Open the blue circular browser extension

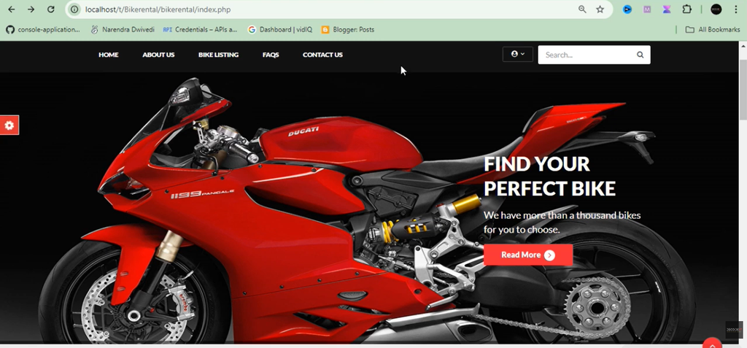(627, 9)
